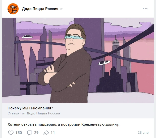
Task: Open comments via the speech bubble icon
Action: 30,133
